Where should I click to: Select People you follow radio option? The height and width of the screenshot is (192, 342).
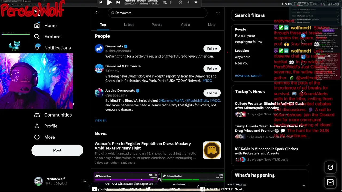(x=303, y=42)
